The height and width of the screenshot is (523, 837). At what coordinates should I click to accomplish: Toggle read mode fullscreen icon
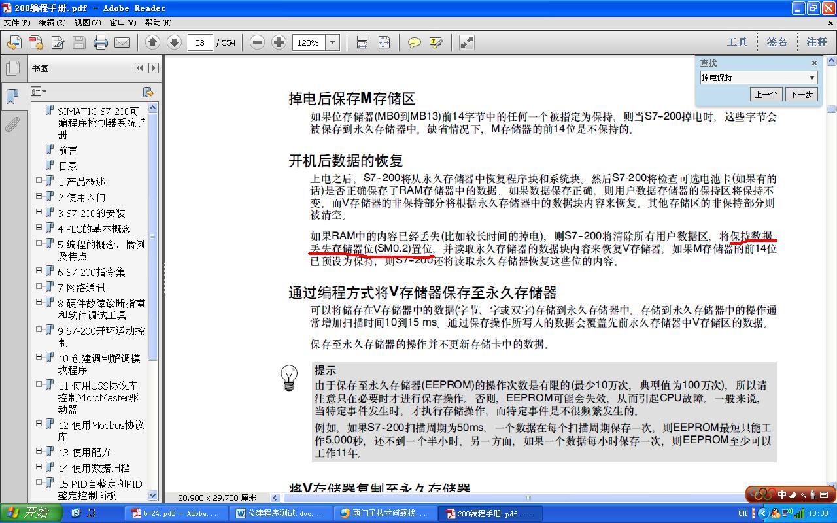(467, 42)
